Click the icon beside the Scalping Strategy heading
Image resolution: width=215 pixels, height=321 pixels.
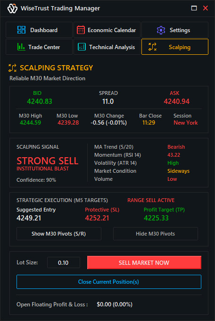[12, 68]
